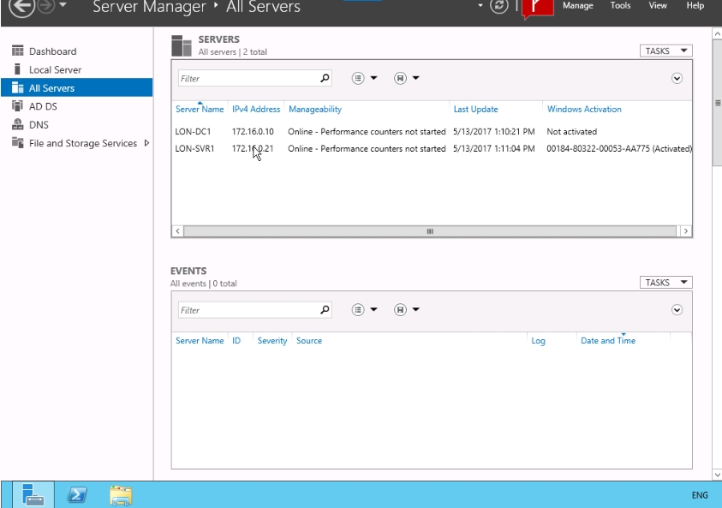Expand File and Storage Services arrow

click(146, 143)
